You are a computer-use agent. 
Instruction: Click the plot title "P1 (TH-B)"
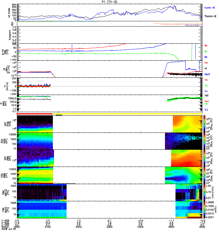click(109, 2)
